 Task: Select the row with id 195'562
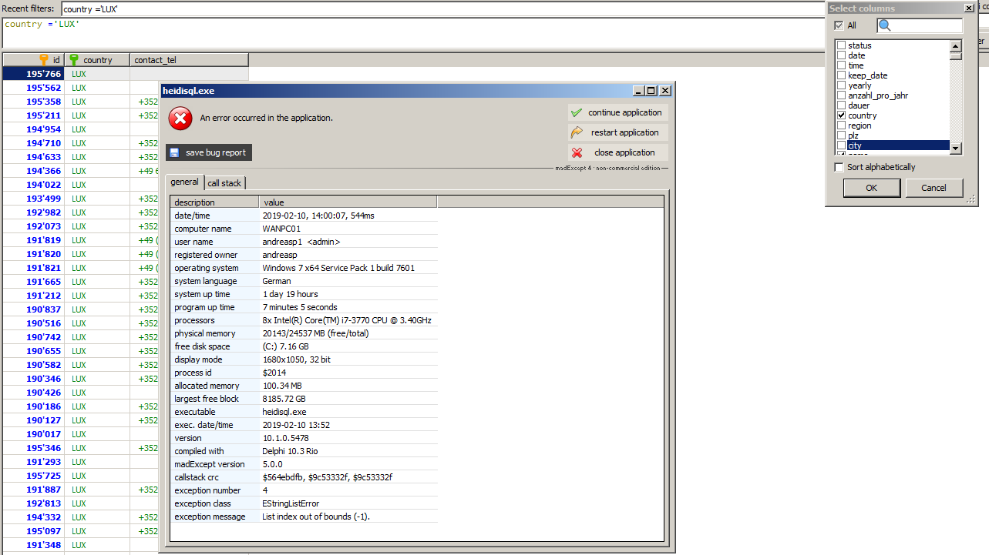click(80, 88)
